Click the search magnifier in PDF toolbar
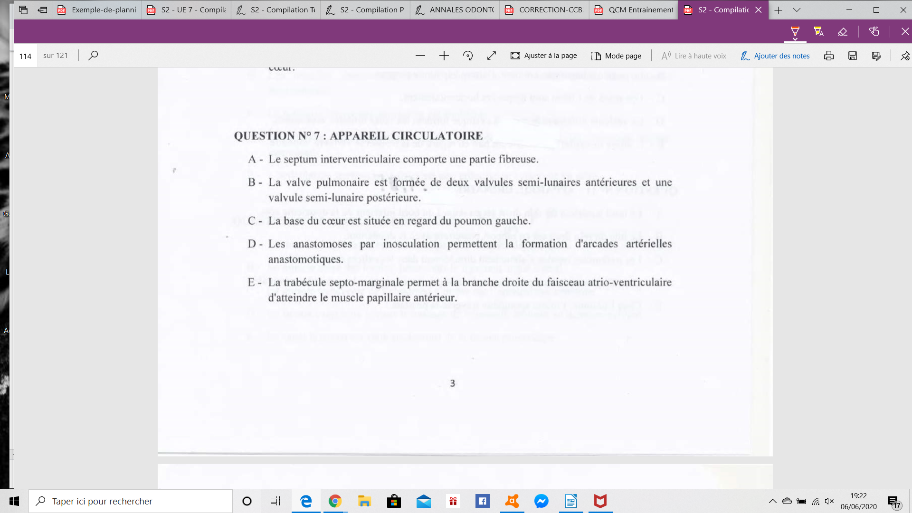 click(x=93, y=56)
